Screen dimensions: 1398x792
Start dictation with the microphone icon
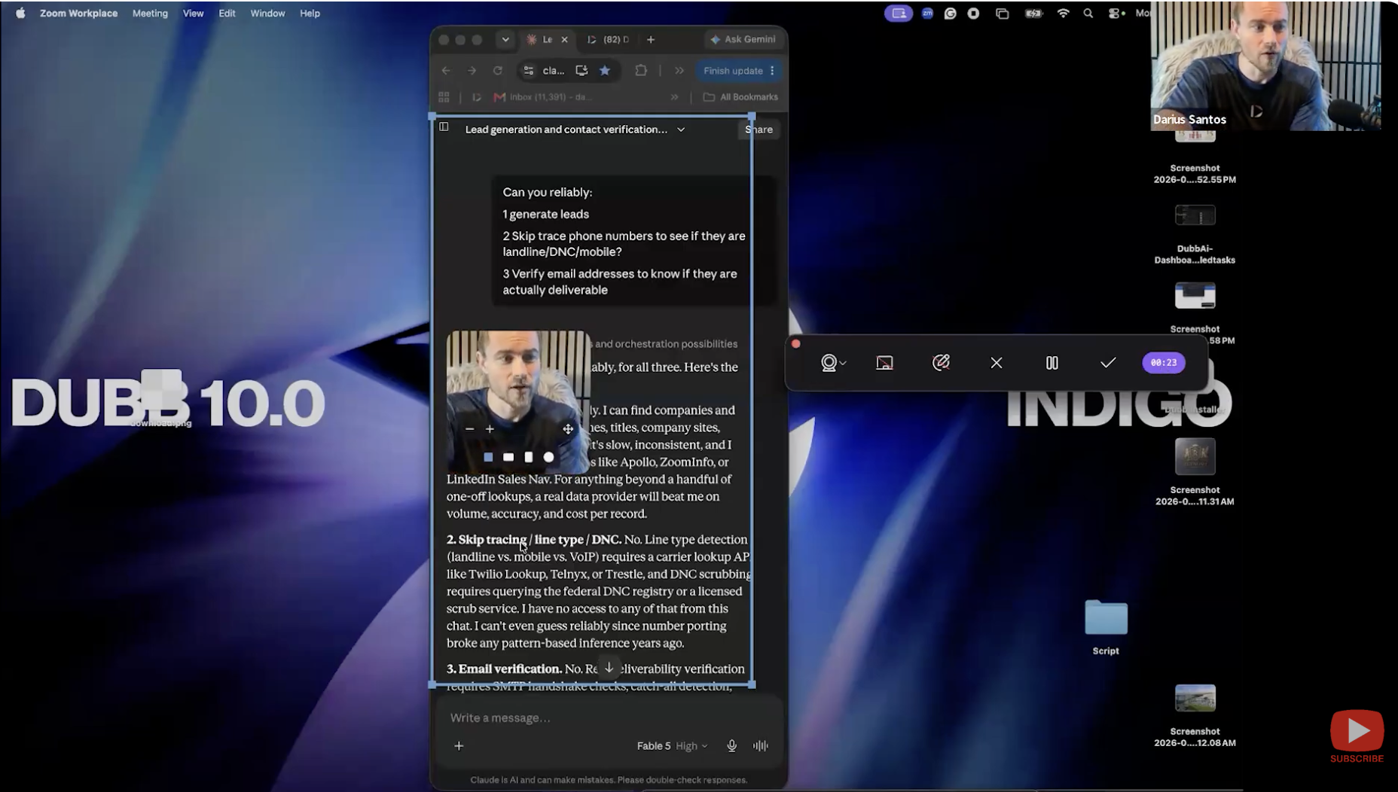731,746
